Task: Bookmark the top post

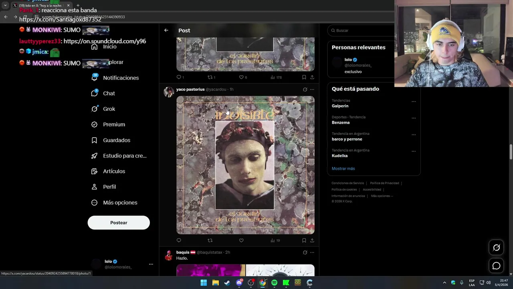Action: tap(304, 77)
